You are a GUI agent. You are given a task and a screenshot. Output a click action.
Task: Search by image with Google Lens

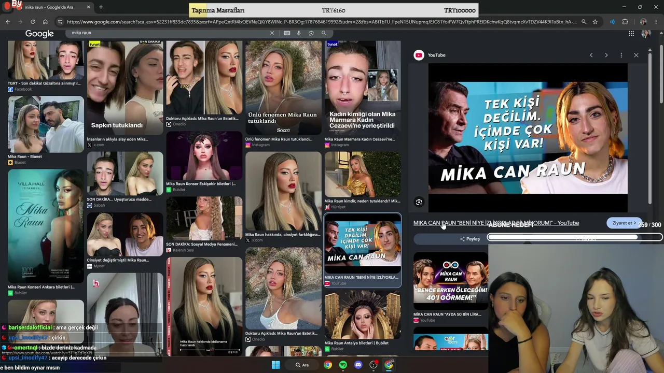tap(311, 33)
